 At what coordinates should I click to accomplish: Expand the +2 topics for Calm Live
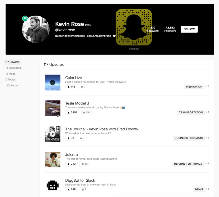[x=207, y=86]
